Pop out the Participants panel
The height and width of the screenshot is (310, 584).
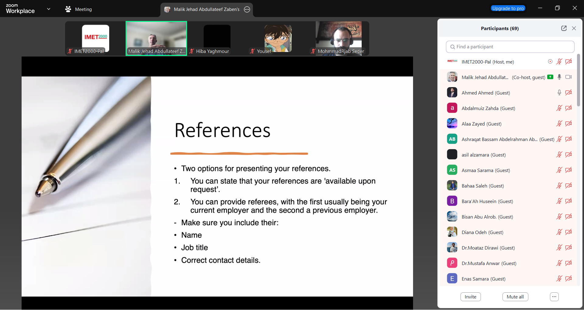point(564,28)
